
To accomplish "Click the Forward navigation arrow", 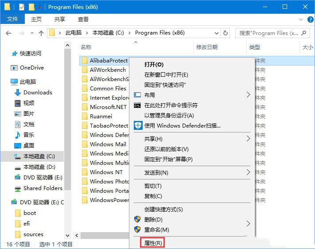I will coord(22,33).
